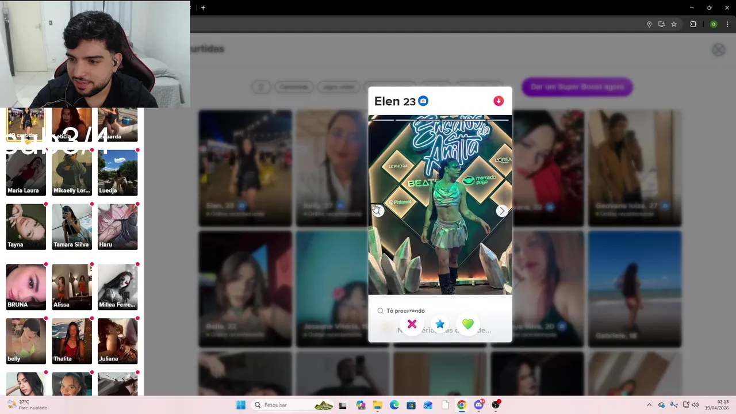Image resolution: width=736 pixels, height=414 pixels.
Task: Open Mikaelly Lor... match thumbnail
Action: 72,172
